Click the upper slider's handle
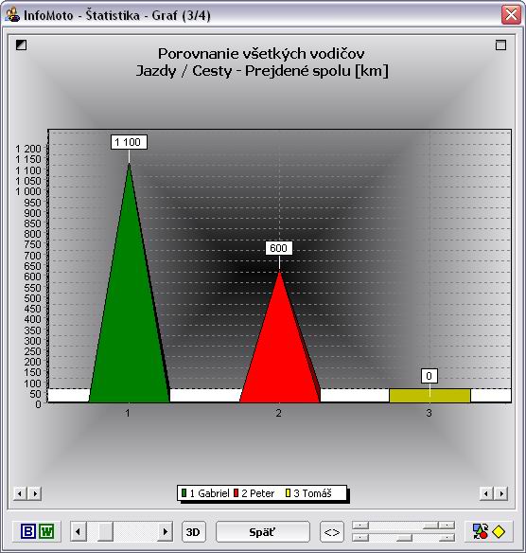Screen dimensions: 526x553 (430, 526)
